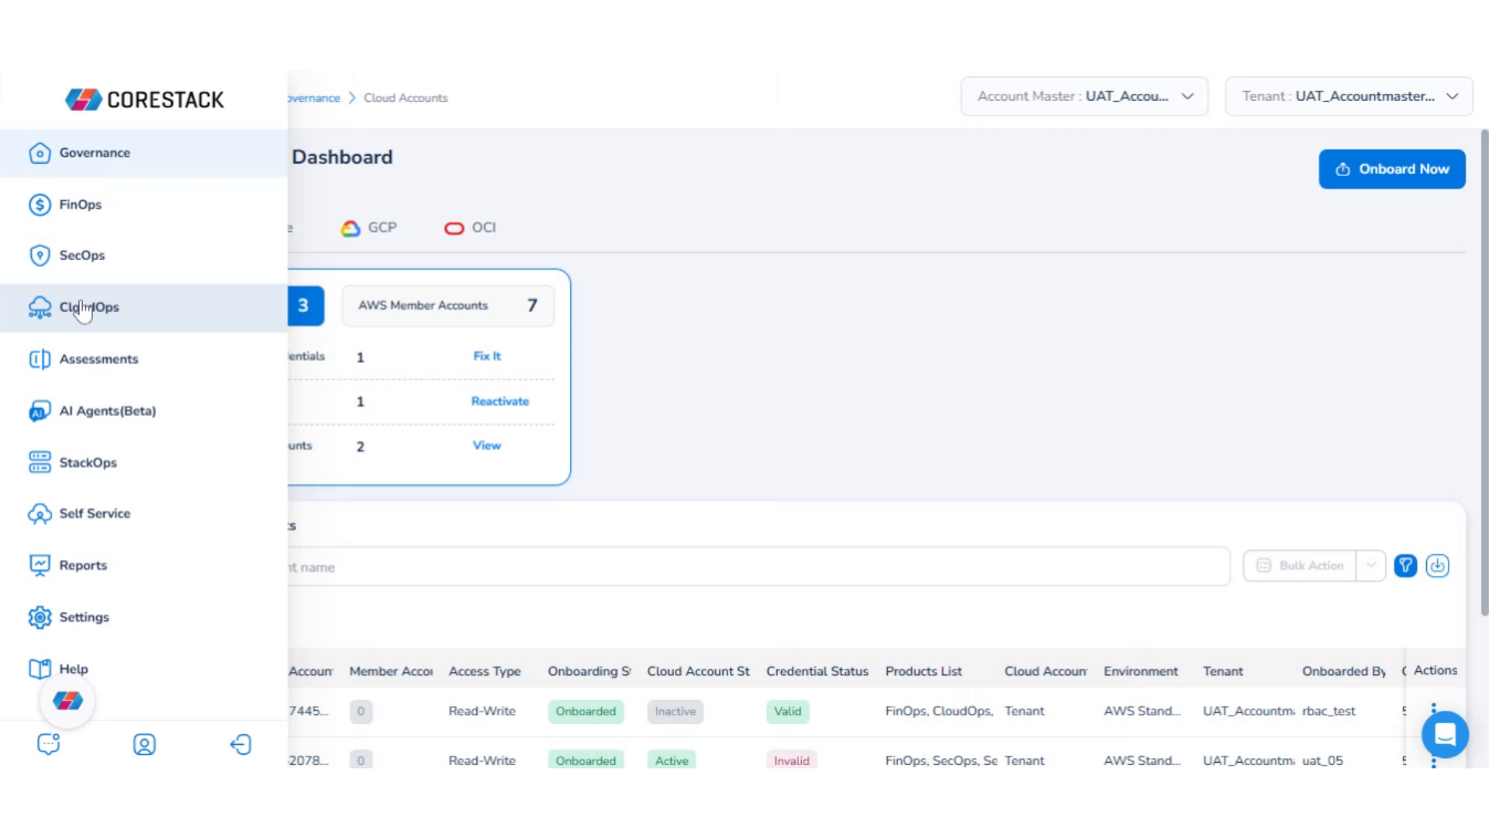The width and height of the screenshot is (1489, 838).
Task: Open the Settings menu item
Action: tap(143, 618)
